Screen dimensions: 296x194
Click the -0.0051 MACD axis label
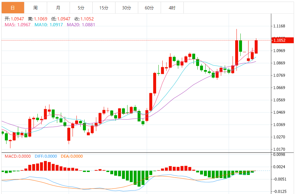point(280,179)
